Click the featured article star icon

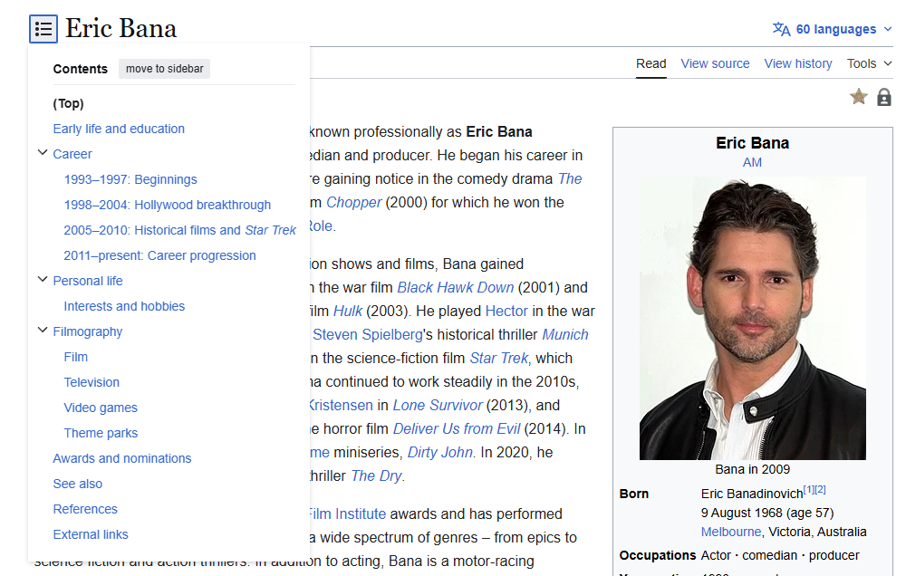[859, 97]
